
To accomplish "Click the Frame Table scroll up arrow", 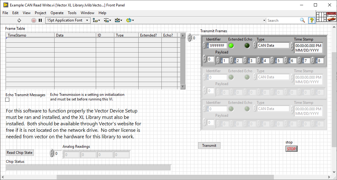I will (x=183, y=36).
